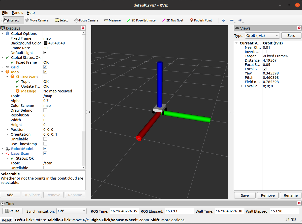Save the current view
This screenshot has width=302, height=224.
coord(245,195)
